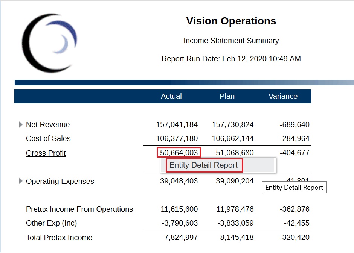
Task: Click the Net Revenue actual value 157,041,184
Action: tap(177, 124)
